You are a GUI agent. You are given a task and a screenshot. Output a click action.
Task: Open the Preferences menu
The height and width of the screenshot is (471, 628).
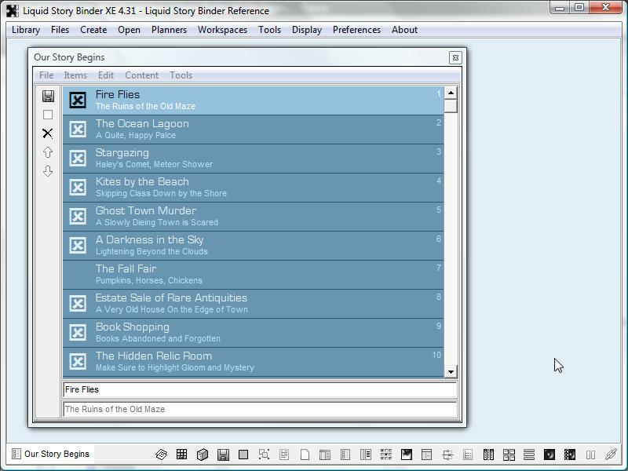pyautogui.click(x=356, y=30)
